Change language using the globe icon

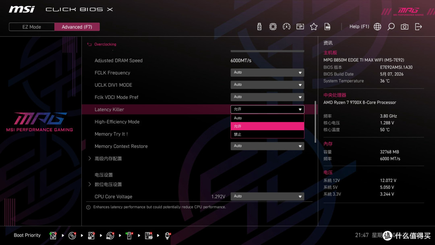pyautogui.click(x=377, y=27)
